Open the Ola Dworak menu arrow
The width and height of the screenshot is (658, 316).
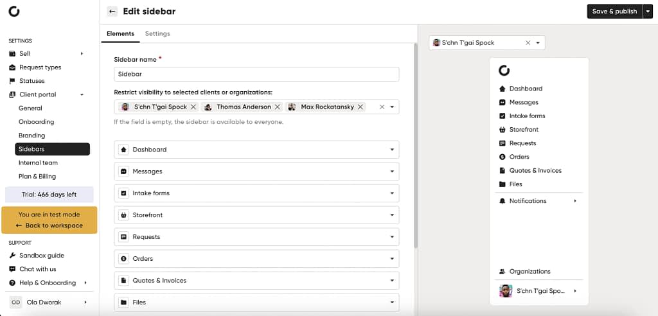(x=85, y=302)
